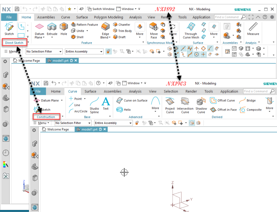
Task: Open Project Curve tool
Action: [x=170, y=105]
